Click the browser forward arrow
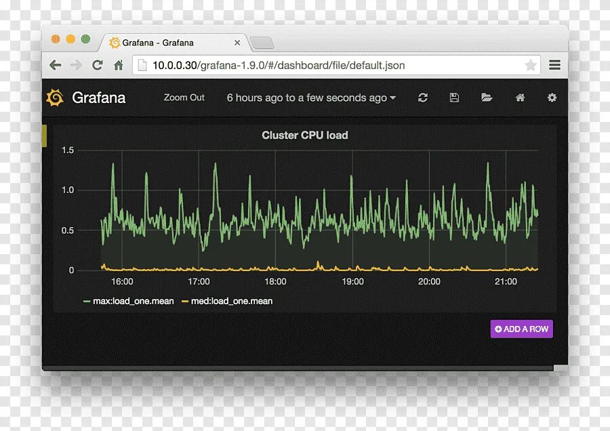 [76, 65]
